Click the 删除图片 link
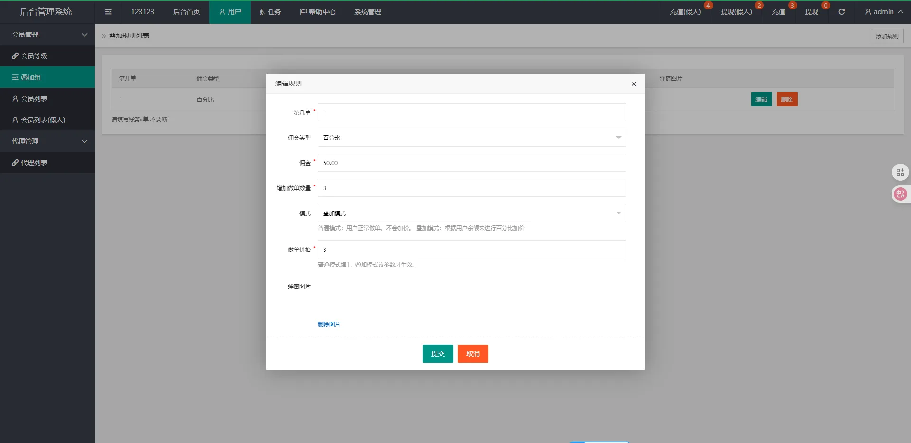 coord(329,324)
